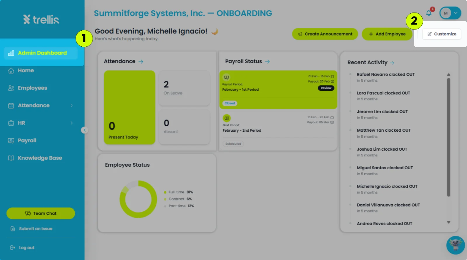Click the trellis logo in the sidebar
Viewport: 467px width, 260px height.
[x=41, y=20]
